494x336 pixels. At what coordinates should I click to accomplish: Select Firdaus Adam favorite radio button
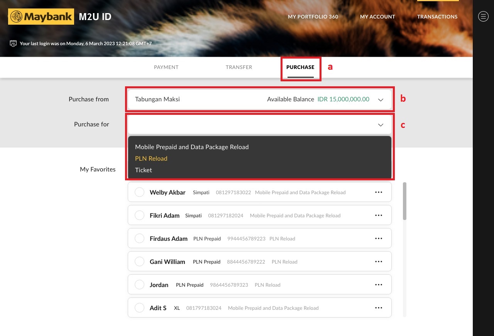click(x=139, y=239)
